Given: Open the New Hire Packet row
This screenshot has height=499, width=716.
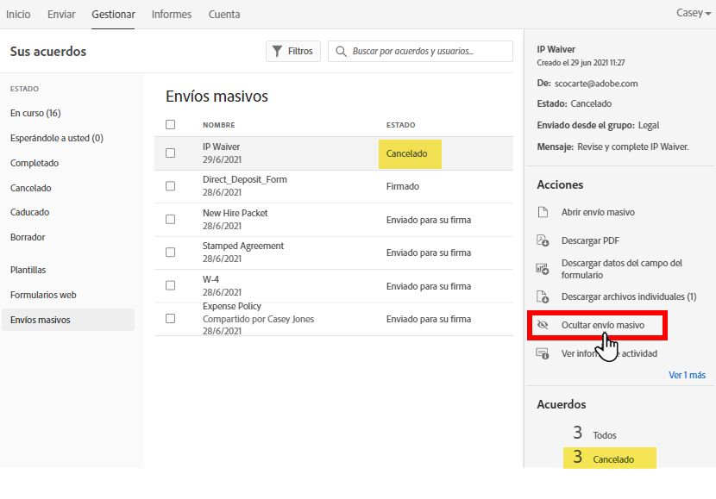Looking at the screenshot, I should (x=236, y=213).
